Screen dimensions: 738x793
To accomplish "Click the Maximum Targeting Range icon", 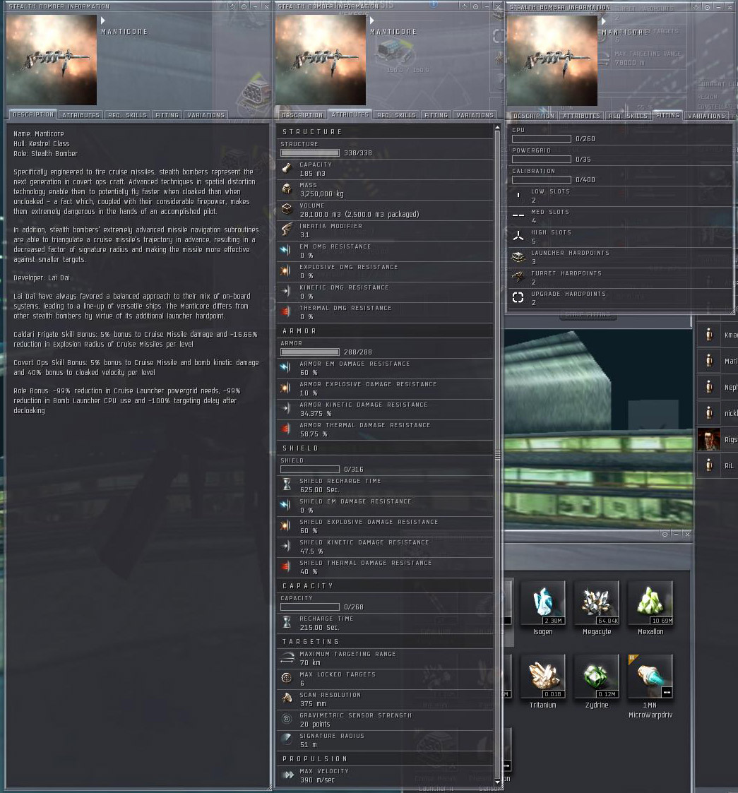I will [x=287, y=658].
